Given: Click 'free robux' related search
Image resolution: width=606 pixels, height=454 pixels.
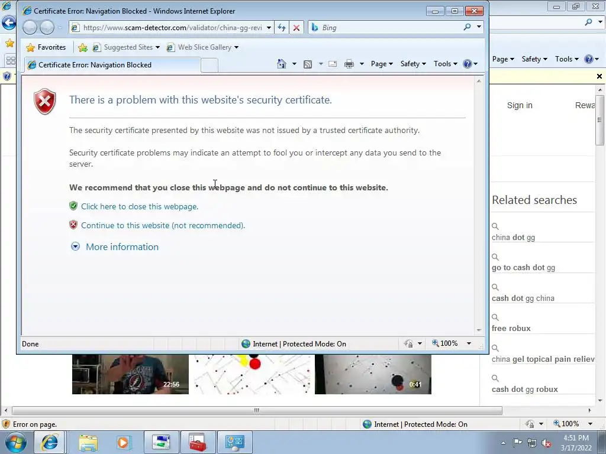Looking at the screenshot, I should click(511, 329).
